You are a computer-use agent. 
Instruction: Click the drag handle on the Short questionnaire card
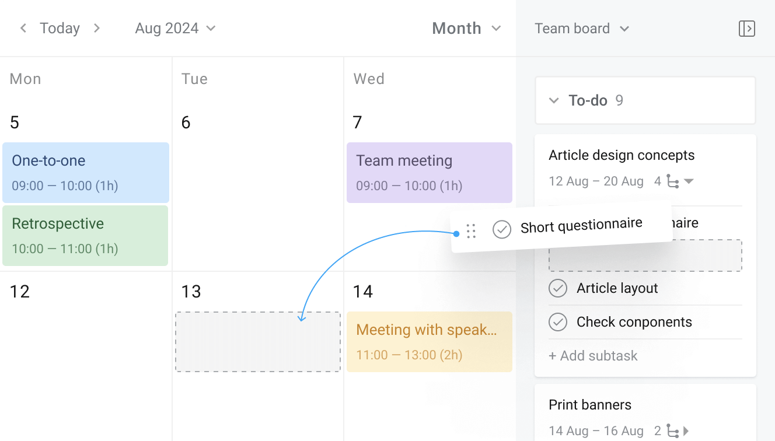tap(472, 231)
